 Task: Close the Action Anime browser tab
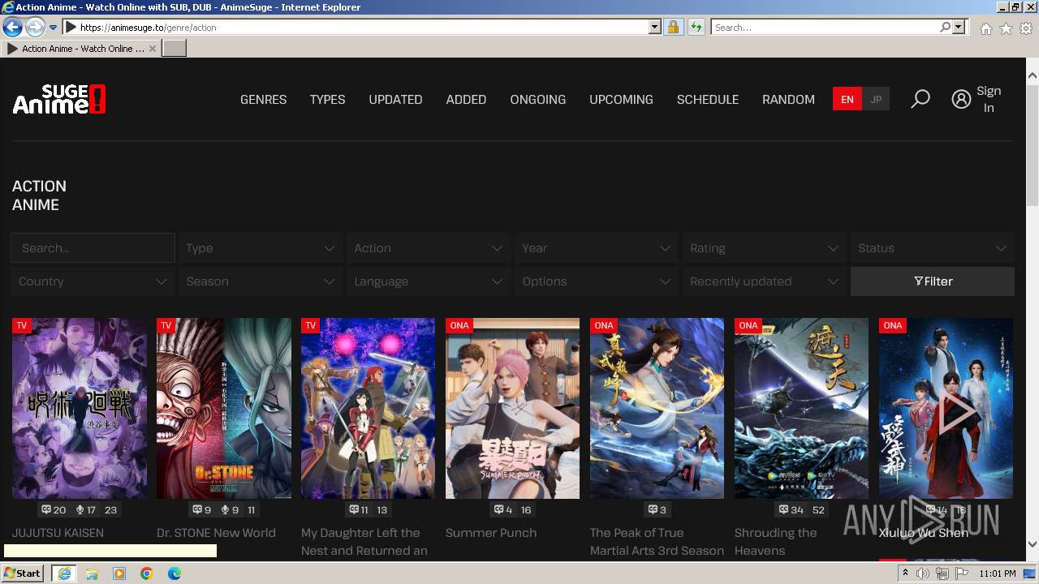tap(153, 49)
